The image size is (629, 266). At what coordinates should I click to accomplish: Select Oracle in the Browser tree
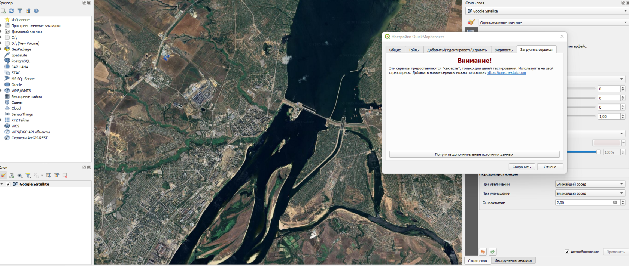tap(16, 85)
